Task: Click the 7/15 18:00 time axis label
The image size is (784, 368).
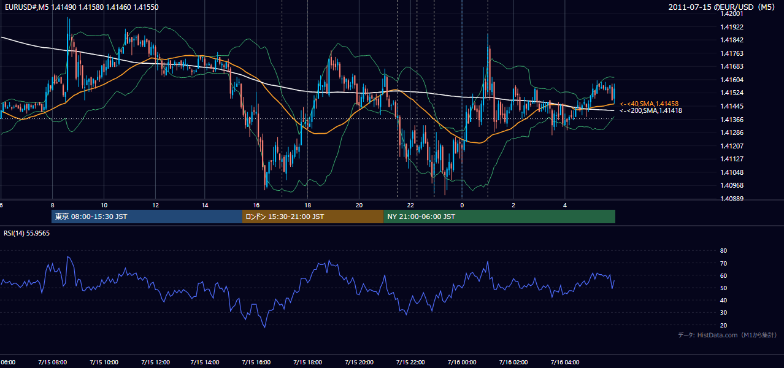Action: 308,362
